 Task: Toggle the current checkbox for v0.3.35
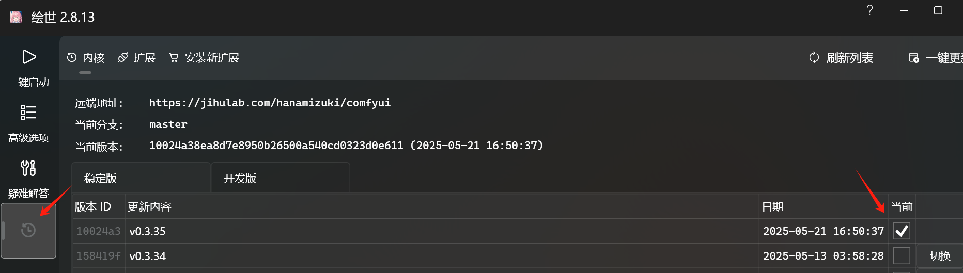[902, 231]
